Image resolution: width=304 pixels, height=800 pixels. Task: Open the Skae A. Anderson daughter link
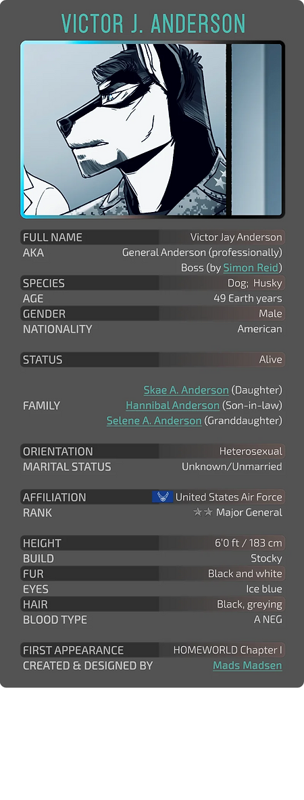[x=186, y=390]
